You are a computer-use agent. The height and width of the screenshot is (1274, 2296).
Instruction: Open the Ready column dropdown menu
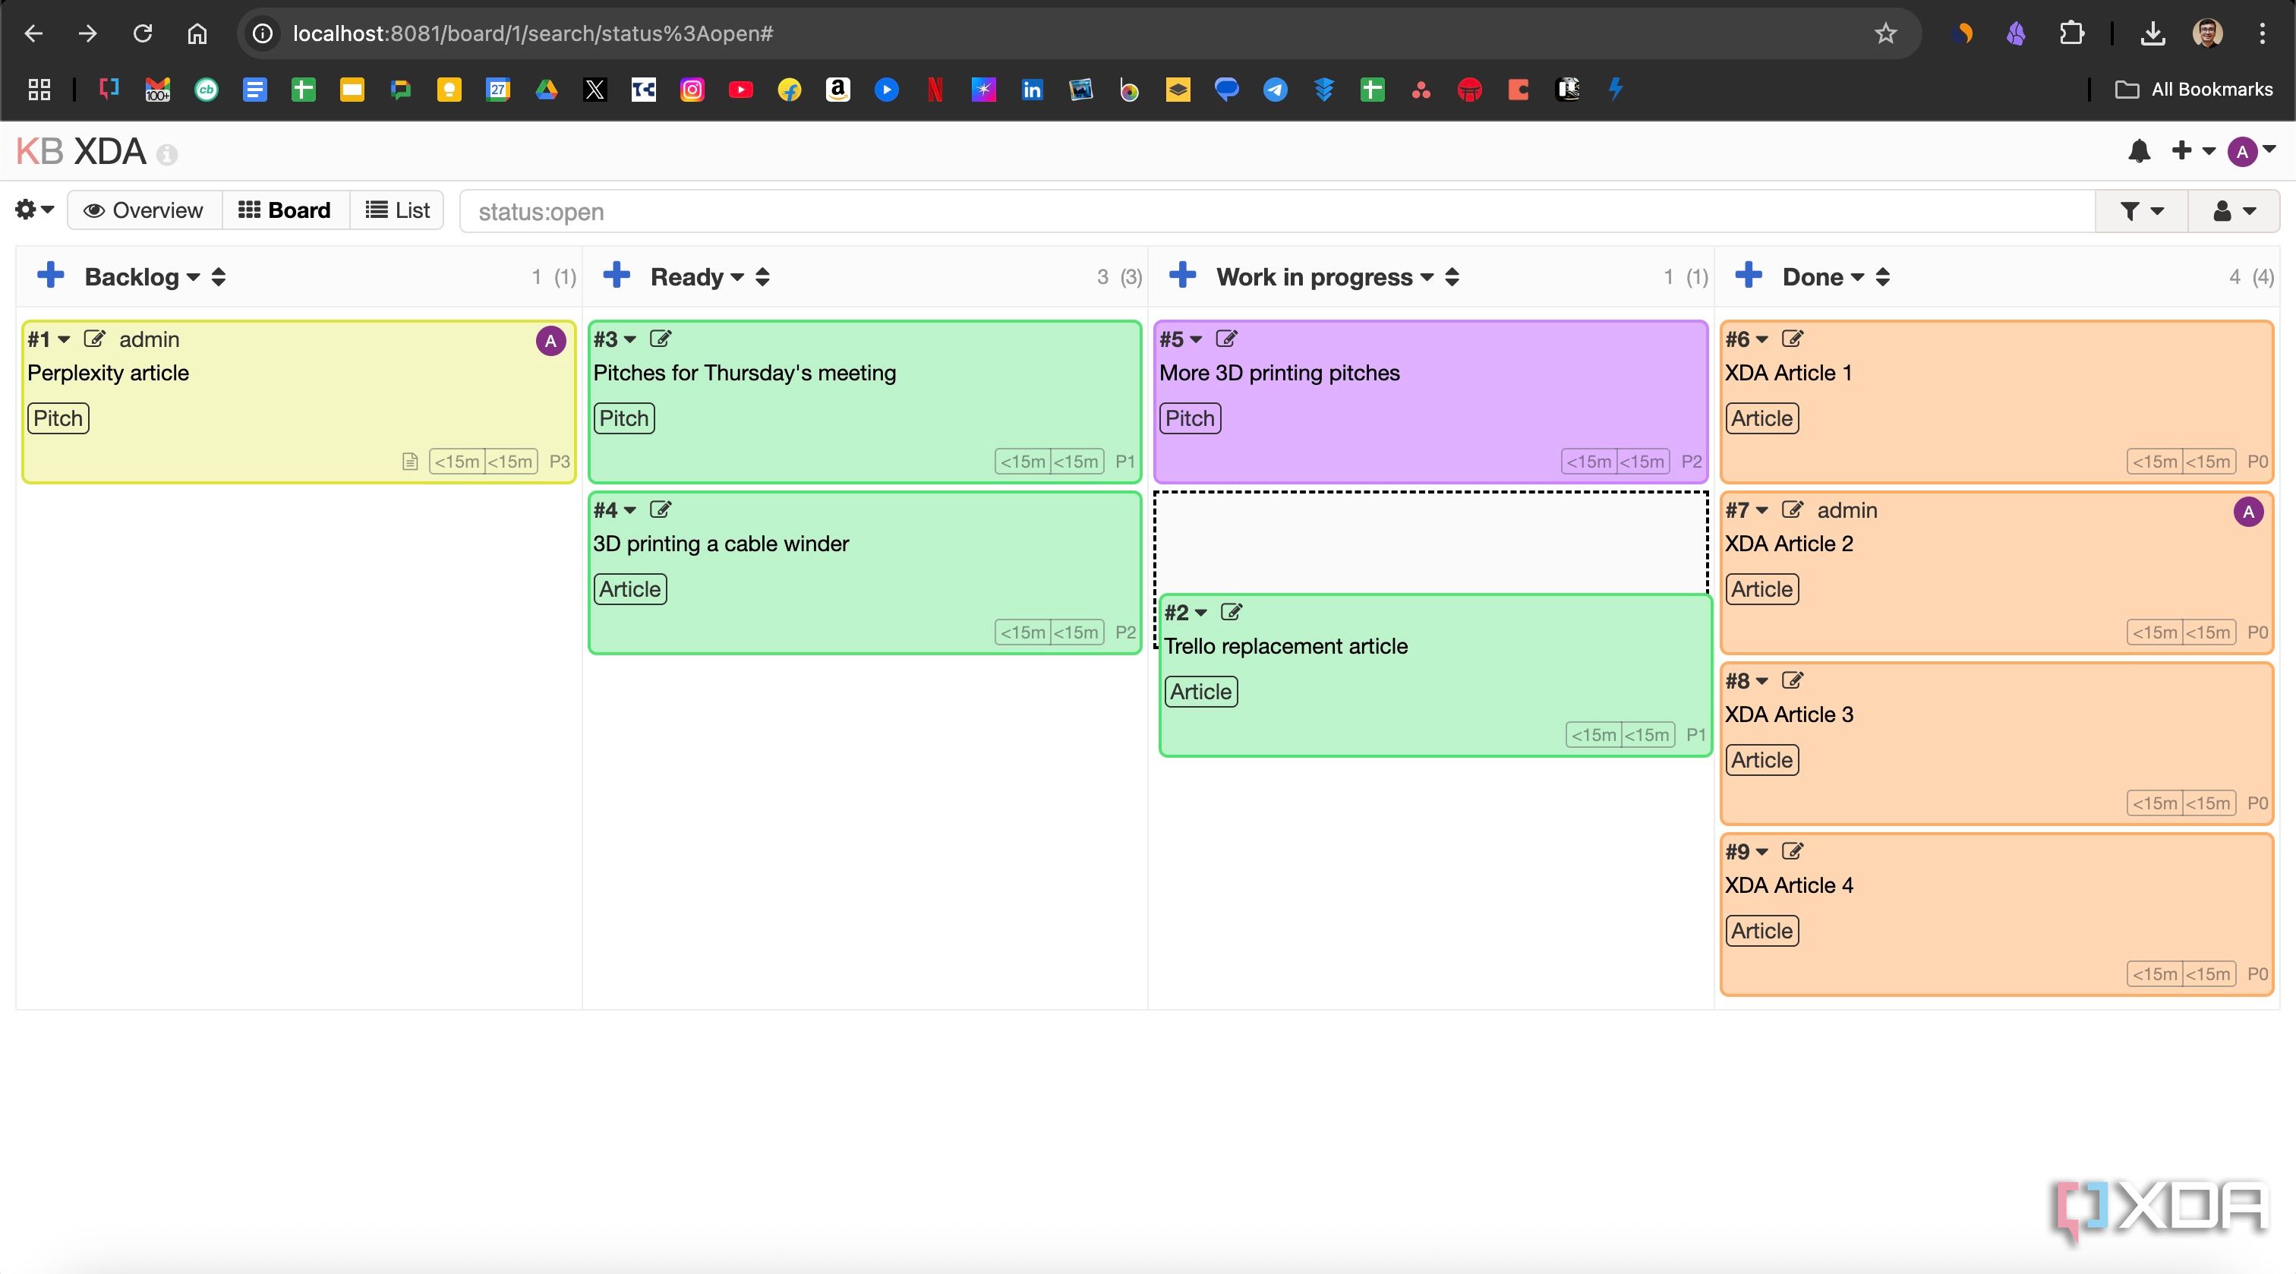(x=737, y=278)
